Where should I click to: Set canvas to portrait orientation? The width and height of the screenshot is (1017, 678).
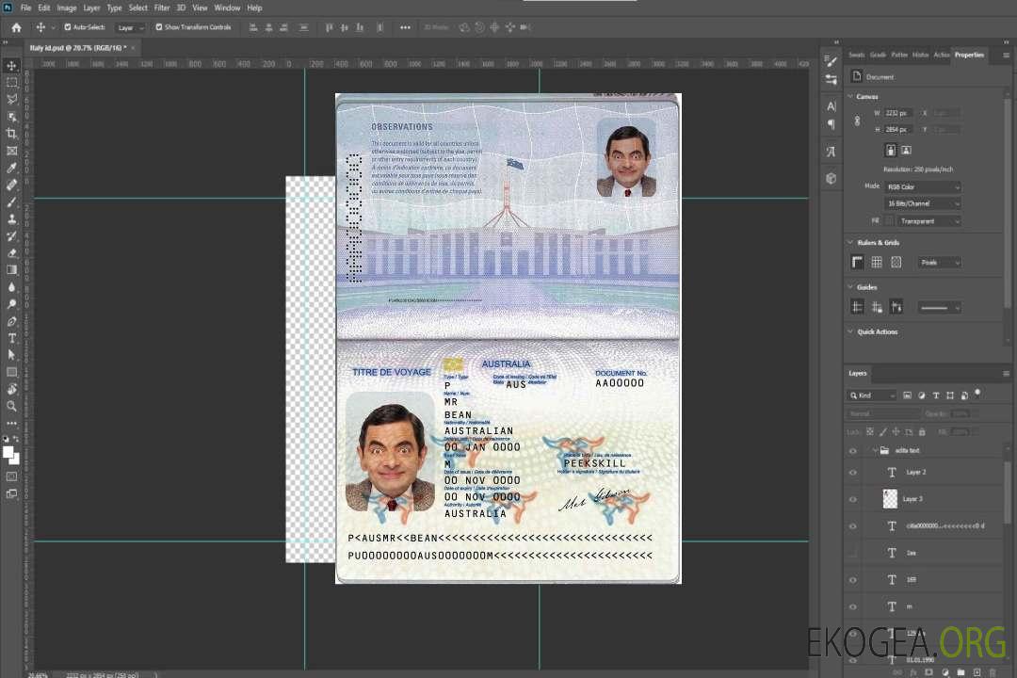(891, 150)
